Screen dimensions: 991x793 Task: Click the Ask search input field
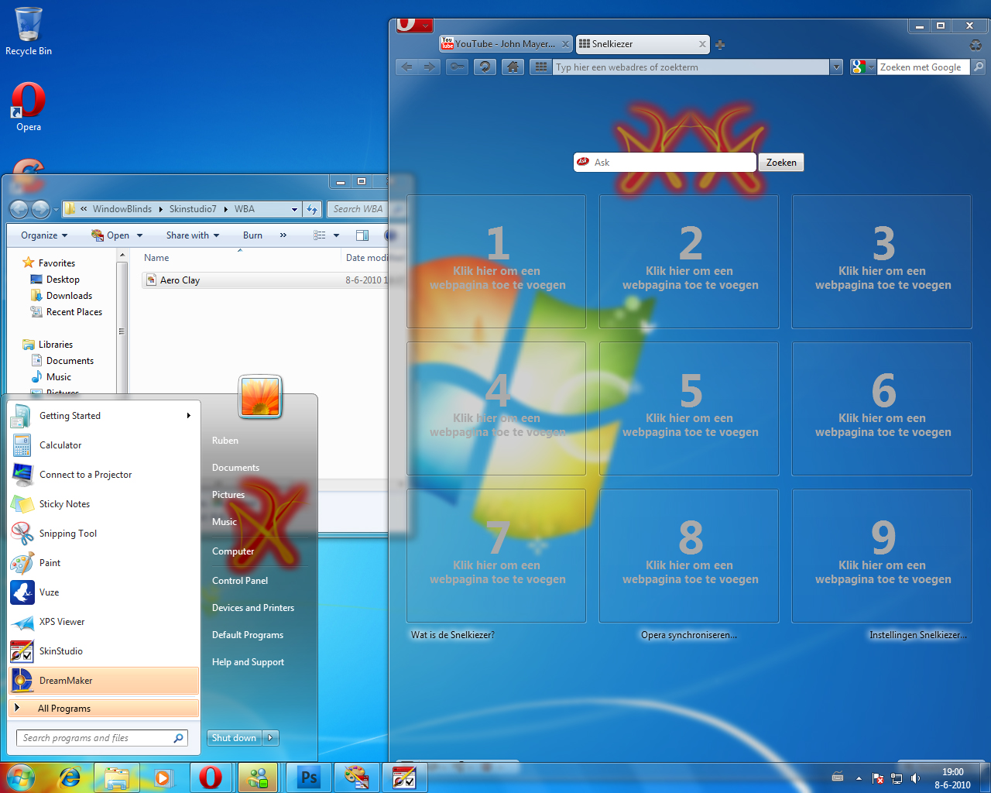point(665,163)
